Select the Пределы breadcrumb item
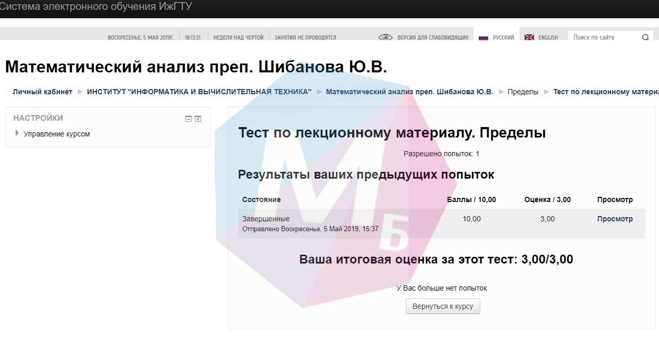Image resolution: width=659 pixels, height=351 pixels. (x=523, y=92)
